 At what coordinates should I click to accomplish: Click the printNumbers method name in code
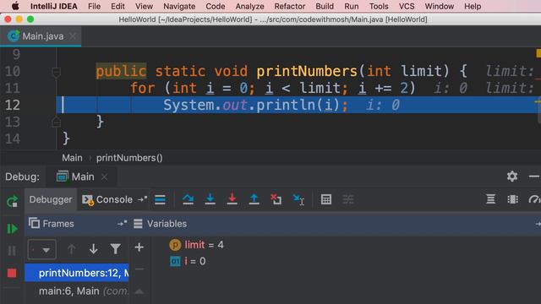tap(307, 71)
